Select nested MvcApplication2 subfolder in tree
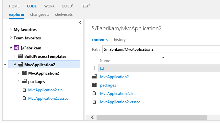This screenshot has width=220, height=123. tap(44, 73)
